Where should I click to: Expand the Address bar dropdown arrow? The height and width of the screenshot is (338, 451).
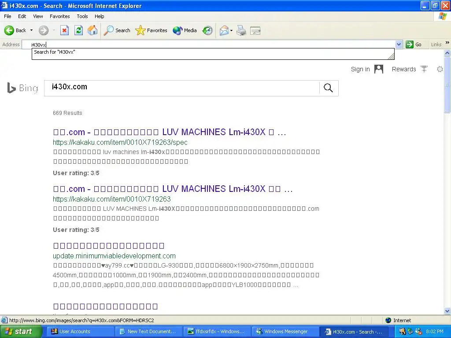coord(399,44)
